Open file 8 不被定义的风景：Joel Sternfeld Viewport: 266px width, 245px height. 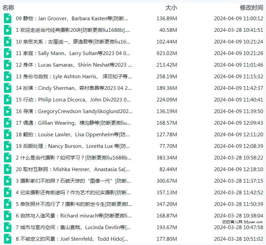pos(72,239)
